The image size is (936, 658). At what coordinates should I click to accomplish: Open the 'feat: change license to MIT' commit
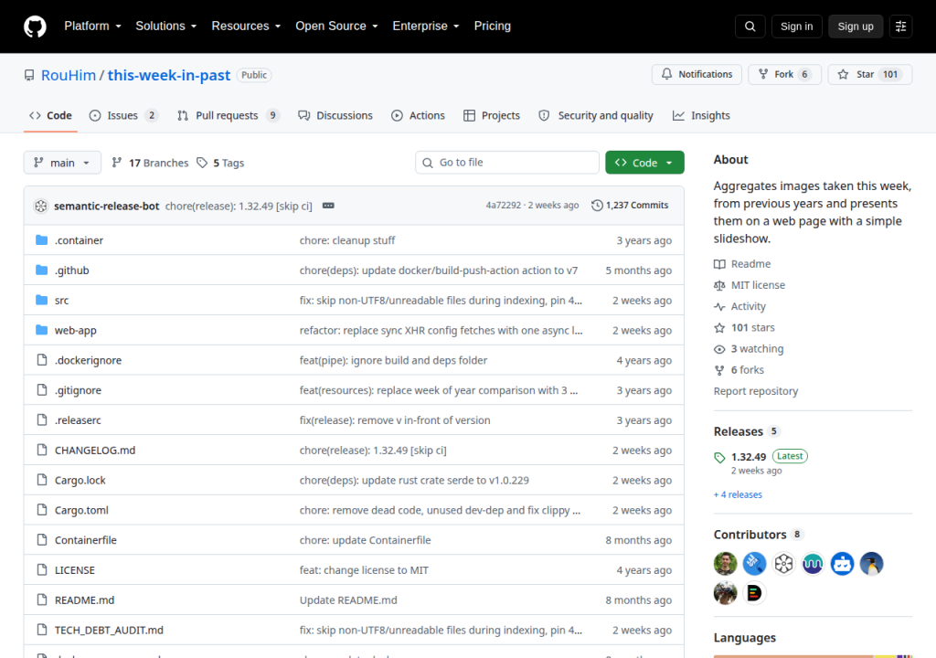364,570
